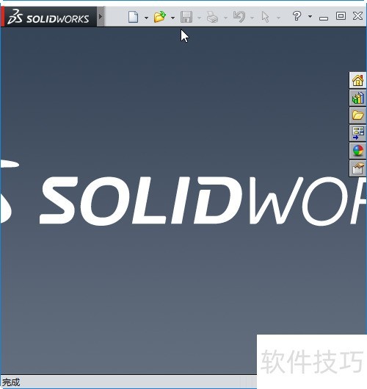The image size is (367, 389).
Task: Open the View Palette task pane tab
Action: point(357,133)
